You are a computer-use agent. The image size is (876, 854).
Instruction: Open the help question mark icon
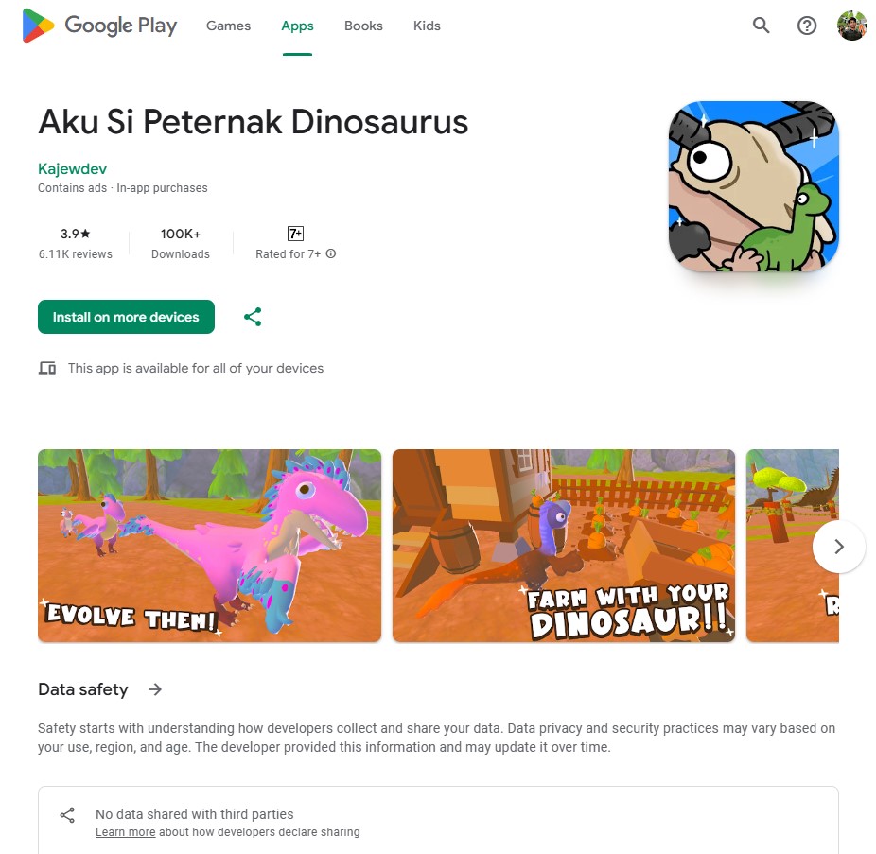(x=807, y=26)
